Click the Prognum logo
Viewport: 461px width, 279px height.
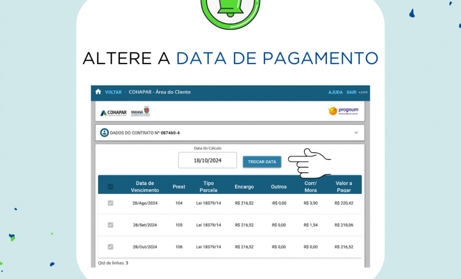pos(343,111)
